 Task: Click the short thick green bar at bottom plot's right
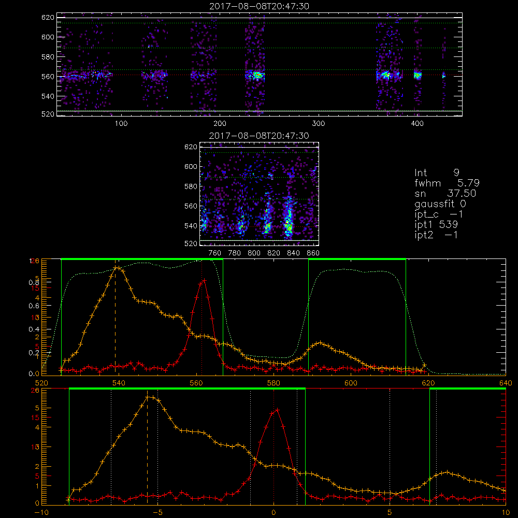click(468, 388)
